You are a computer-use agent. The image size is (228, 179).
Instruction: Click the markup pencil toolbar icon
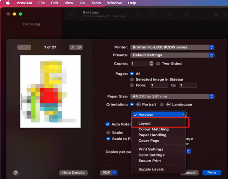click(187, 14)
